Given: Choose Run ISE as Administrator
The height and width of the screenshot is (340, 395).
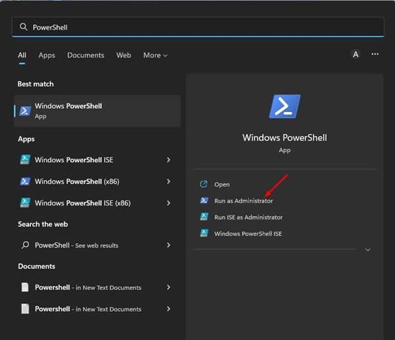Looking at the screenshot, I should [x=248, y=217].
